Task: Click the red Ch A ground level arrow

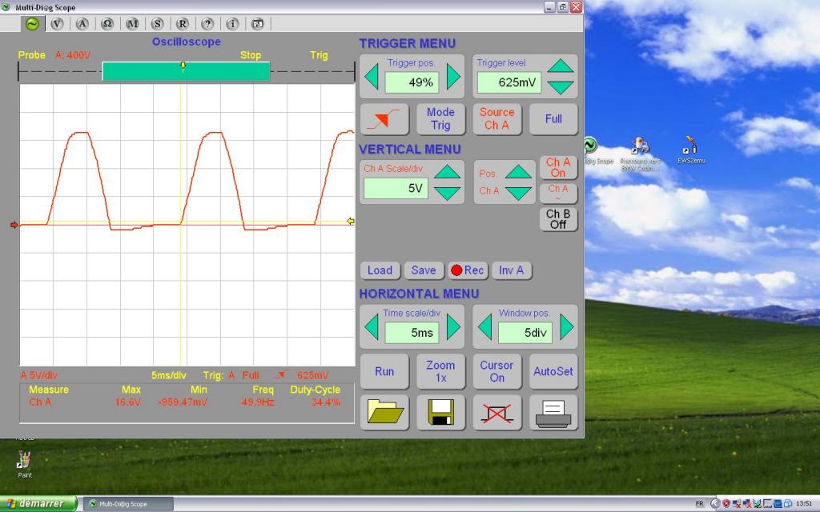Action: pyautogui.click(x=14, y=225)
